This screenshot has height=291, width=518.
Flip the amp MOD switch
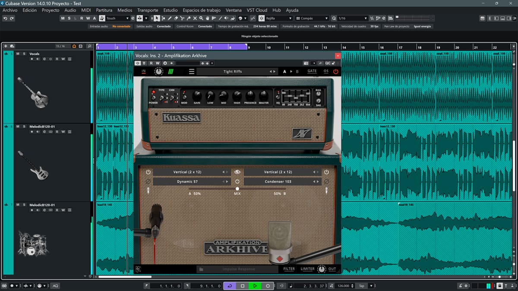[184, 97]
